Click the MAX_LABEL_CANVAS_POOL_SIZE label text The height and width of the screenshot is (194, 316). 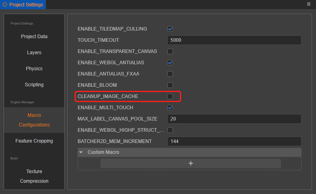(x=117, y=119)
